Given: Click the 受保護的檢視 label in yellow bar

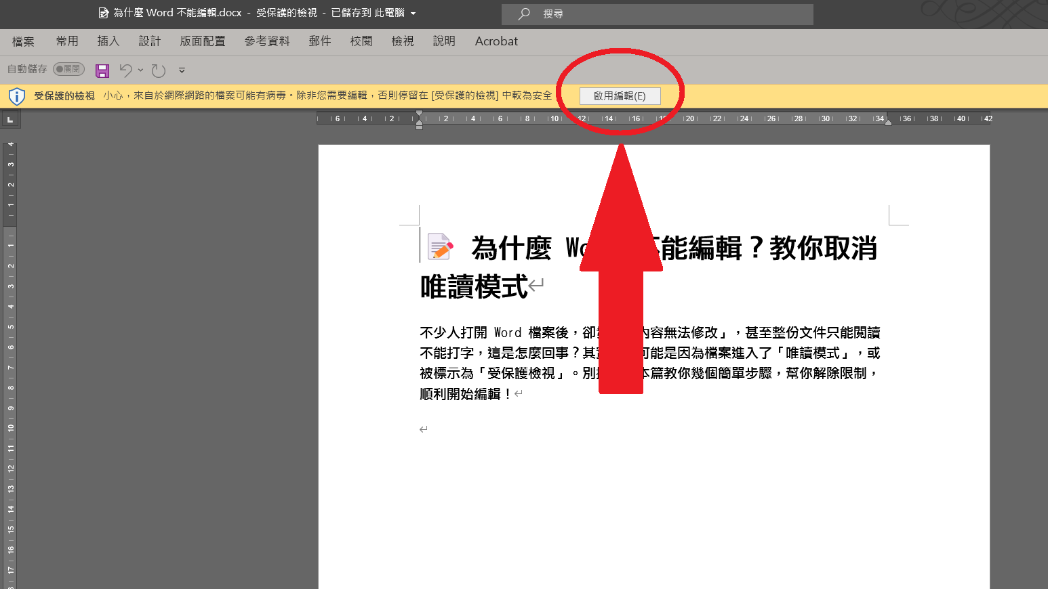Looking at the screenshot, I should (64, 96).
